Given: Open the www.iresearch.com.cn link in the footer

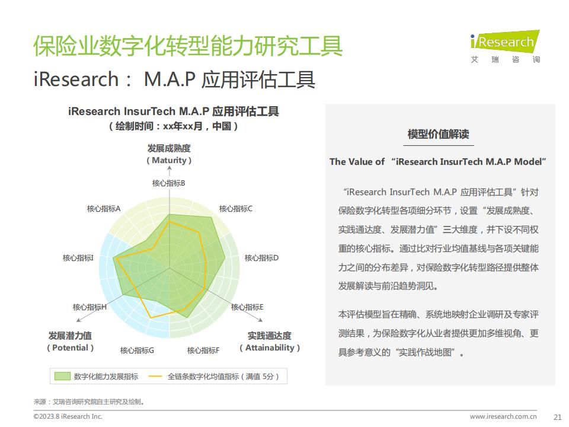Looking at the screenshot, I should [x=503, y=416].
